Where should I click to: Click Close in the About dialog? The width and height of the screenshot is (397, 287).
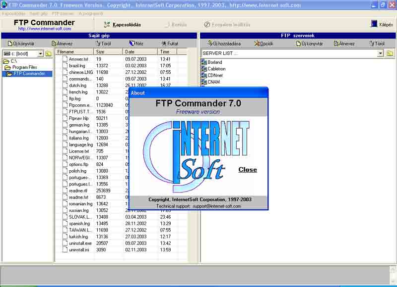point(248,170)
